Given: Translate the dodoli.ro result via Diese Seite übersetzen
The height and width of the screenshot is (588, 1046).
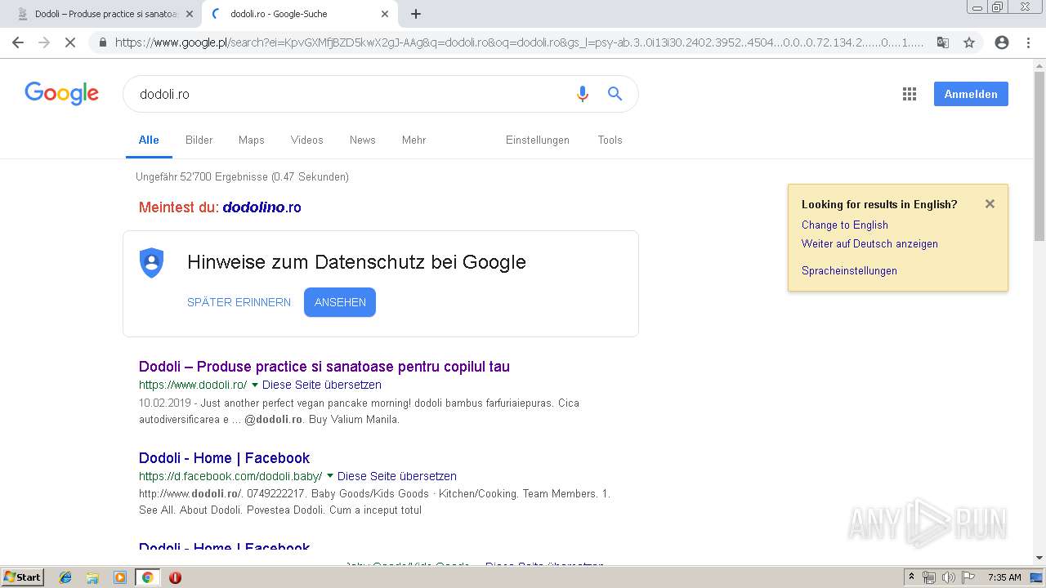Looking at the screenshot, I should (322, 385).
